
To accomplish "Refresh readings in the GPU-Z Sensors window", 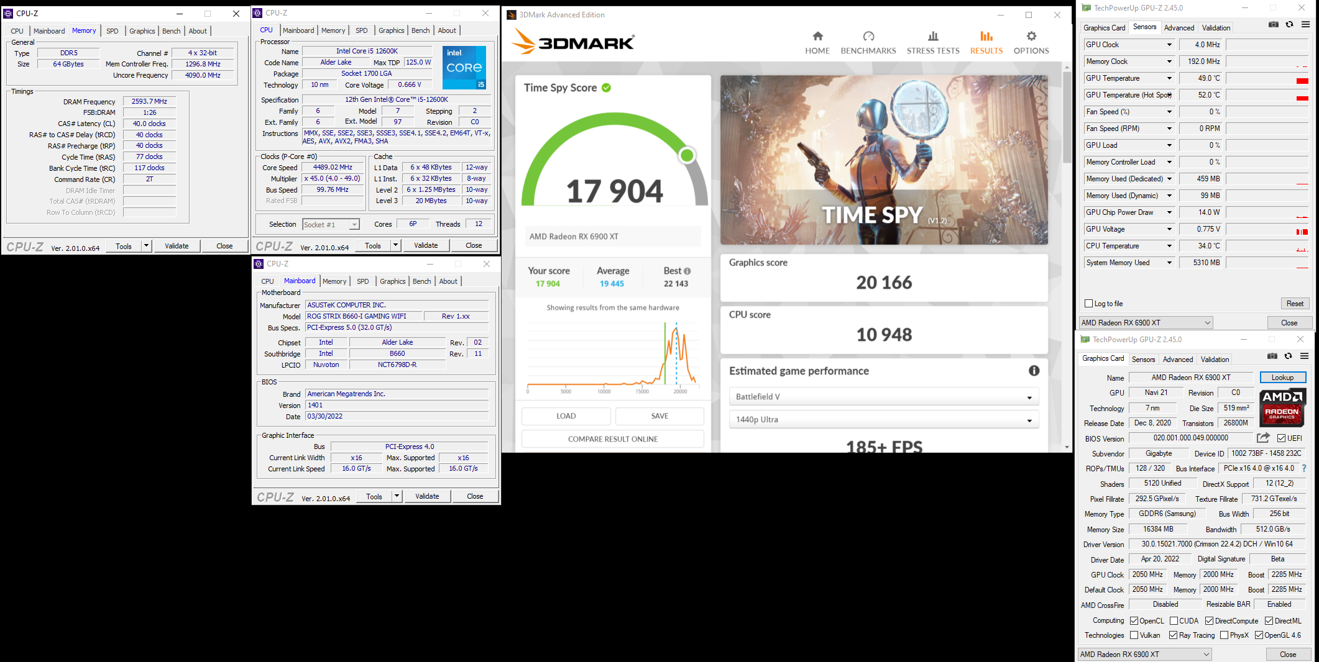I will click(x=1290, y=25).
